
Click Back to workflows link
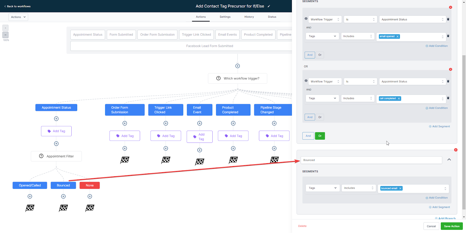[x=17, y=6]
